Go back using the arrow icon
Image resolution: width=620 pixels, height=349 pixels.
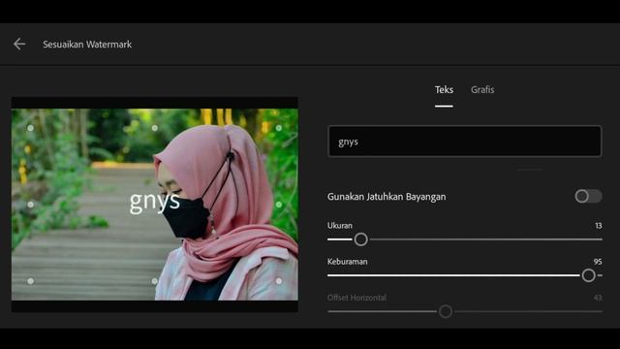19,44
